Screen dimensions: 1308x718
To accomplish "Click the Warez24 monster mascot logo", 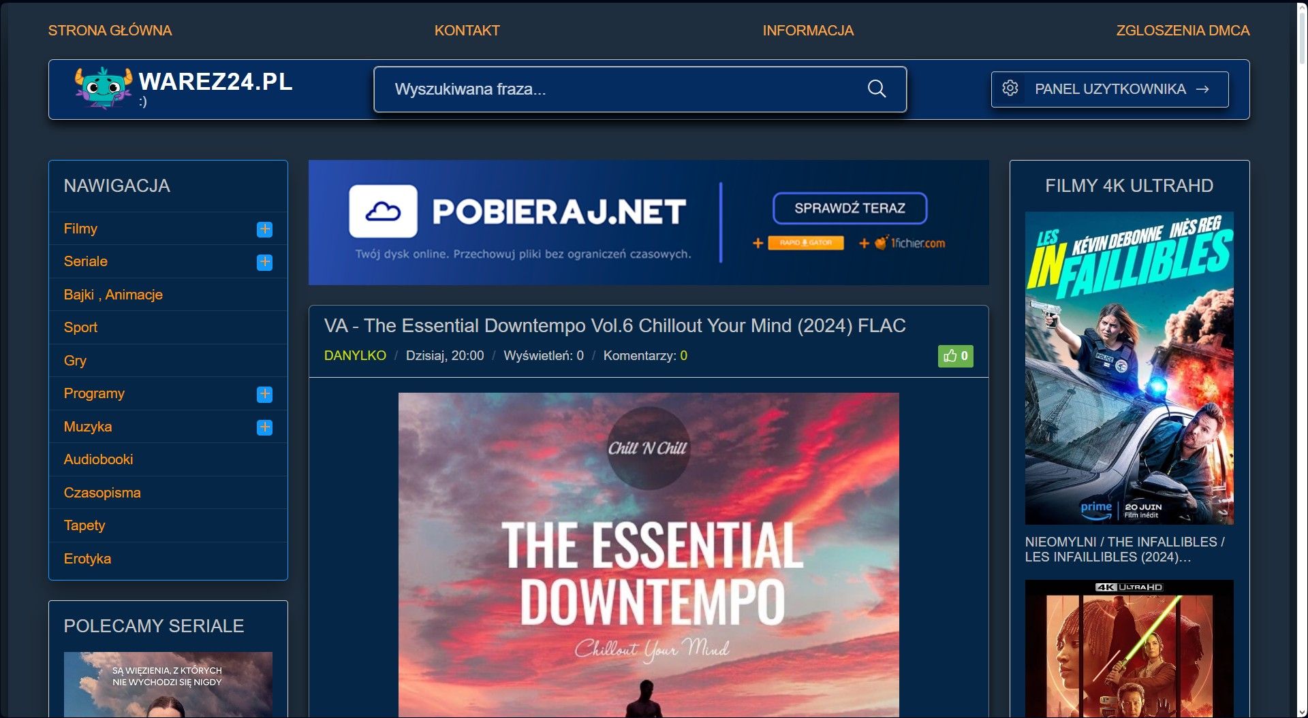I will tap(103, 88).
